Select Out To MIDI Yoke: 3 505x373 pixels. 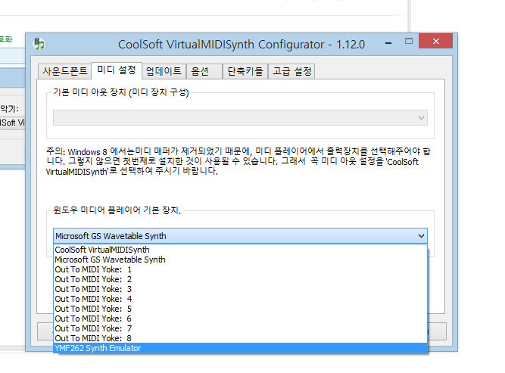click(240, 289)
